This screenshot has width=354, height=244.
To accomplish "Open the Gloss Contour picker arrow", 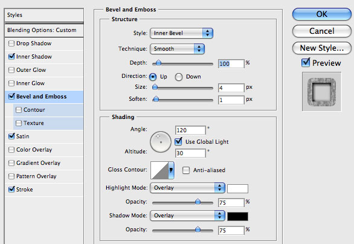I will [171, 170].
